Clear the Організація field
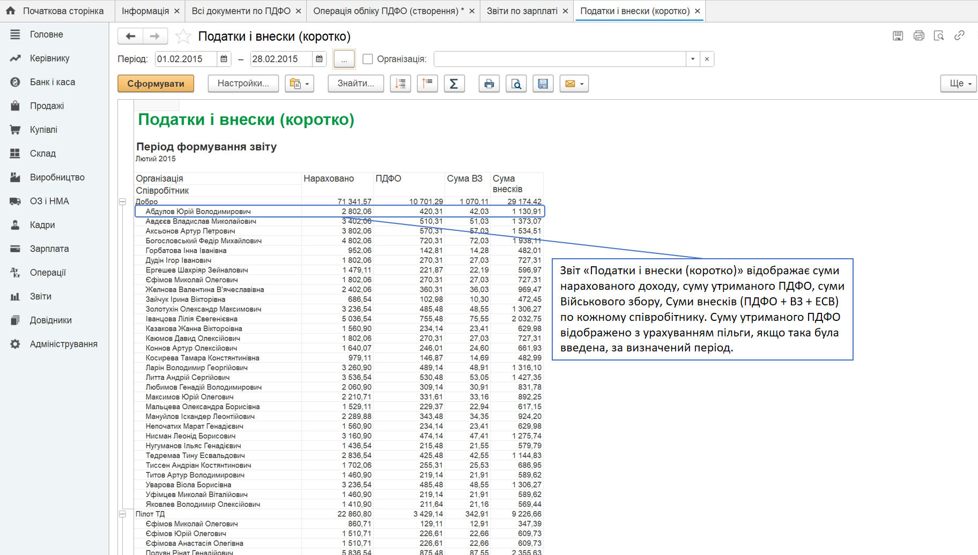This screenshot has height=555, width=978. pyautogui.click(x=707, y=59)
